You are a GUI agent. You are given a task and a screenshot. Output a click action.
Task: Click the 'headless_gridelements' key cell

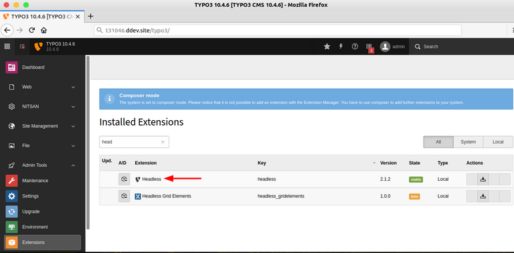pos(281,196)
